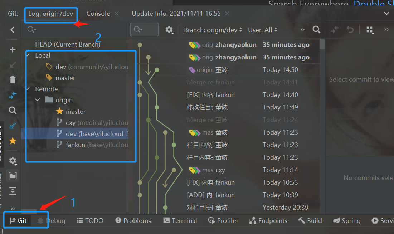The height and width of the screenshot is (234, 394).
Task: Open the Problems tool window
Action: click(x=133, y=221)
